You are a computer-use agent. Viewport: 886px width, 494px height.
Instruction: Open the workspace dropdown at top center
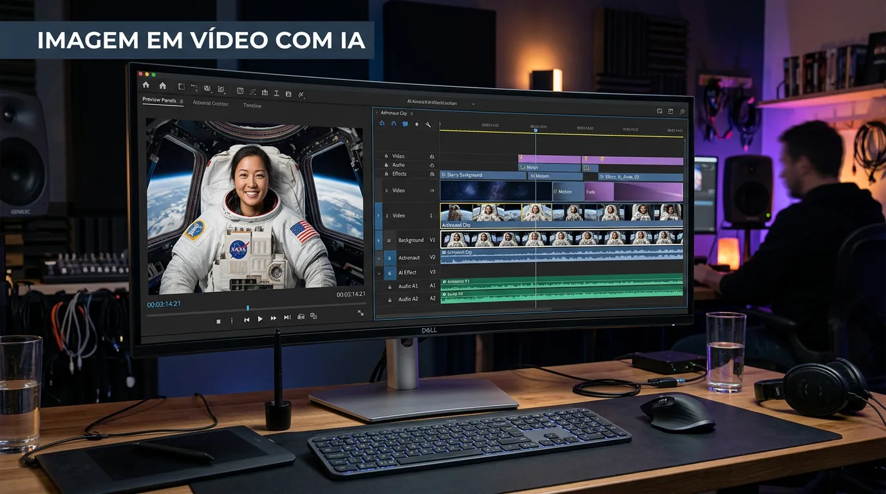pos(473,104)
